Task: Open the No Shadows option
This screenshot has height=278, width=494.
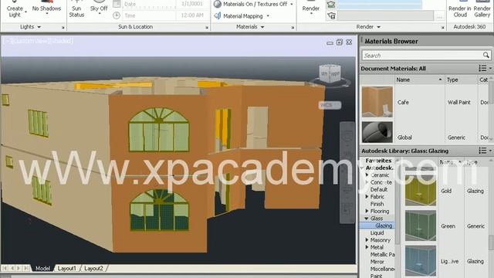Action: click(x=46, y=8)
